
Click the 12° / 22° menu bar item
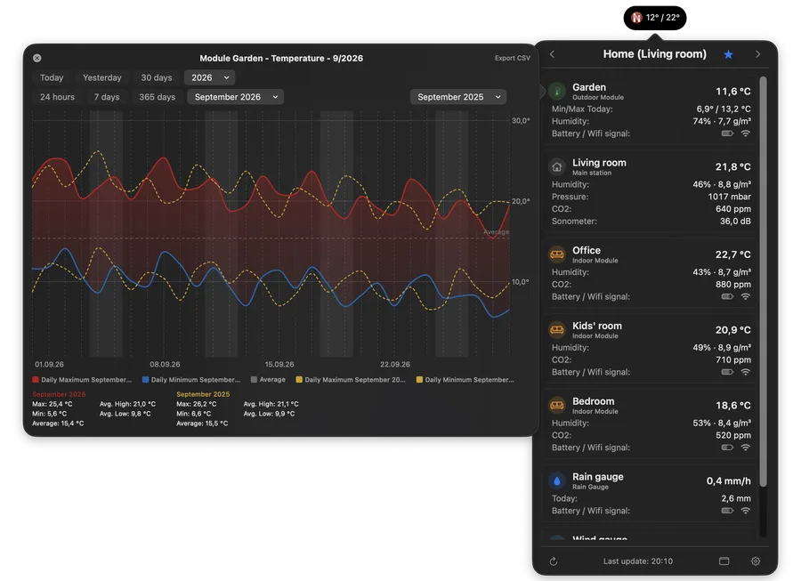[x=655, y=18]
